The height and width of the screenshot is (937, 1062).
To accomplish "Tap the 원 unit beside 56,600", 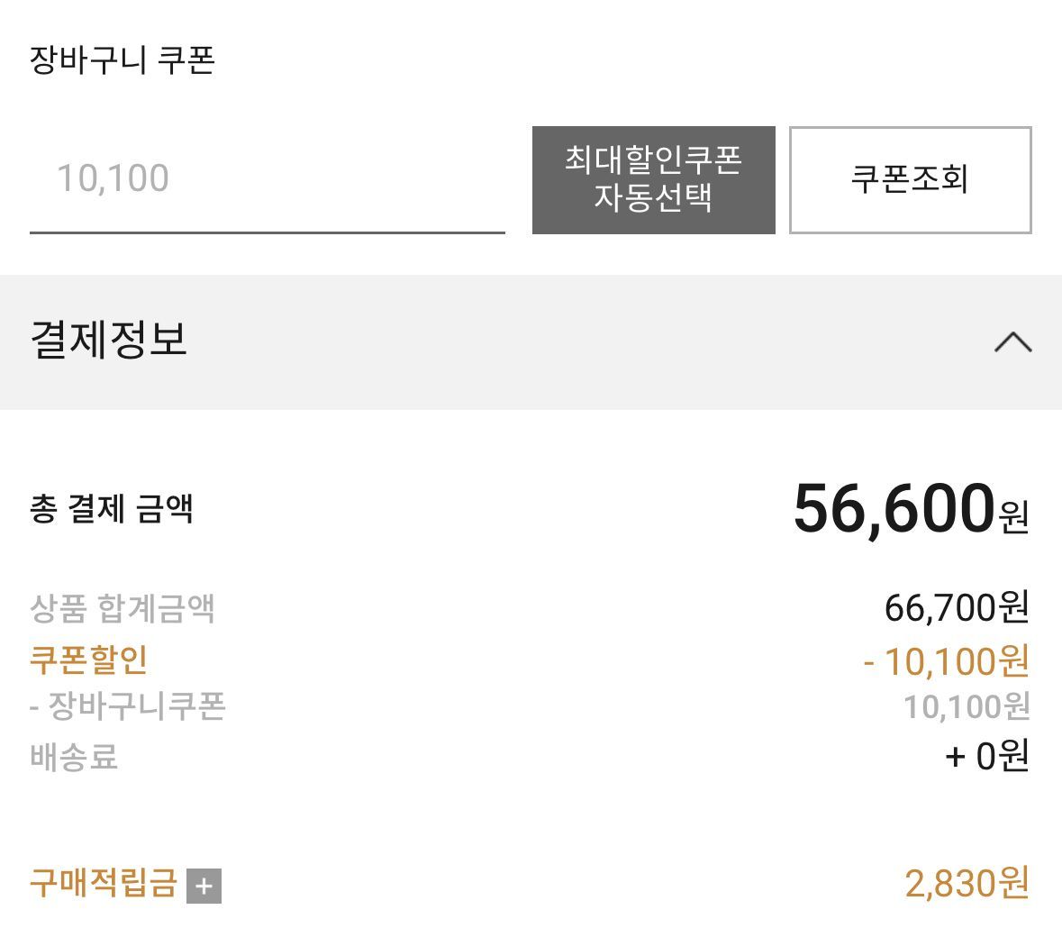I will (1013, 517).
